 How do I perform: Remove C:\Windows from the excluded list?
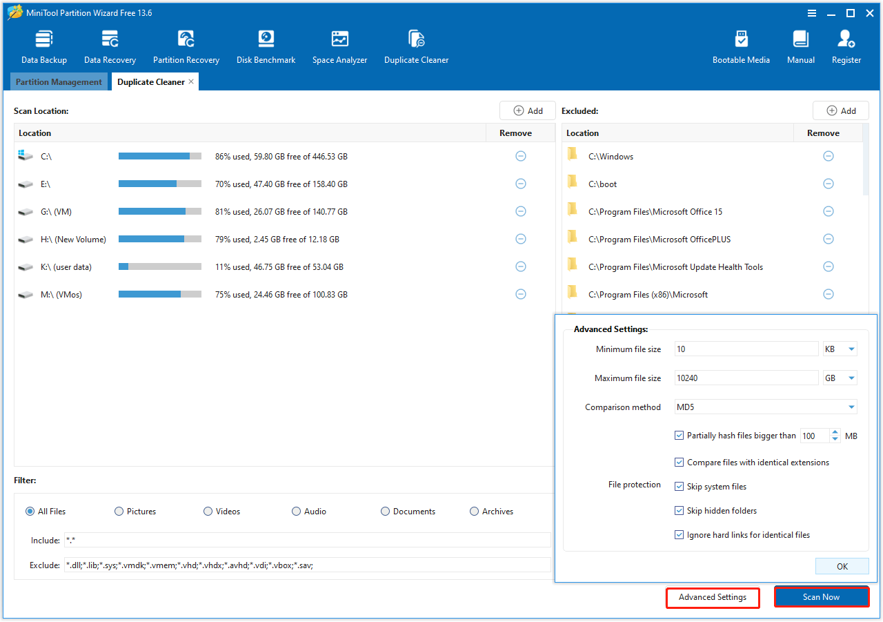[829, 156]
